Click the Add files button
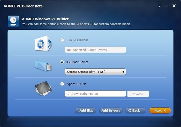The width and height of the screenshot is (181, 127). coord(86,110)
